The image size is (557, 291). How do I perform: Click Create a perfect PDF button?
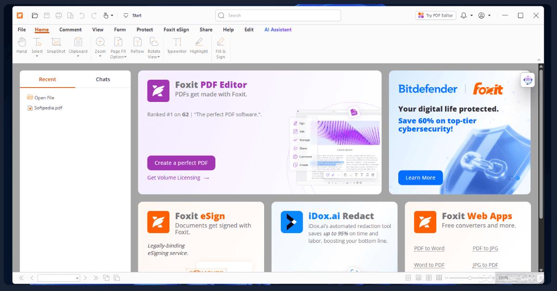tap(181, 163)
